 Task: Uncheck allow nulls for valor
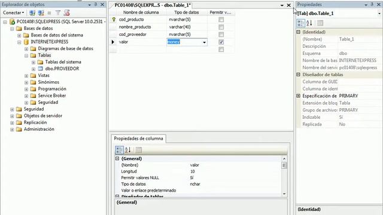click(221, 42)
